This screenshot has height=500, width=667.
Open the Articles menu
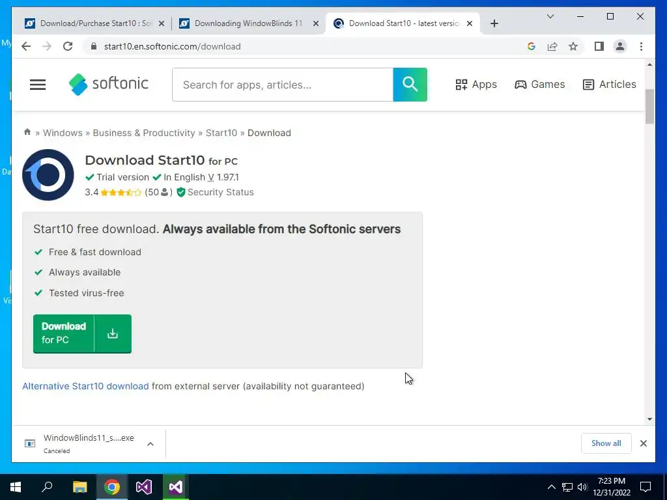(x=609, y=84)
